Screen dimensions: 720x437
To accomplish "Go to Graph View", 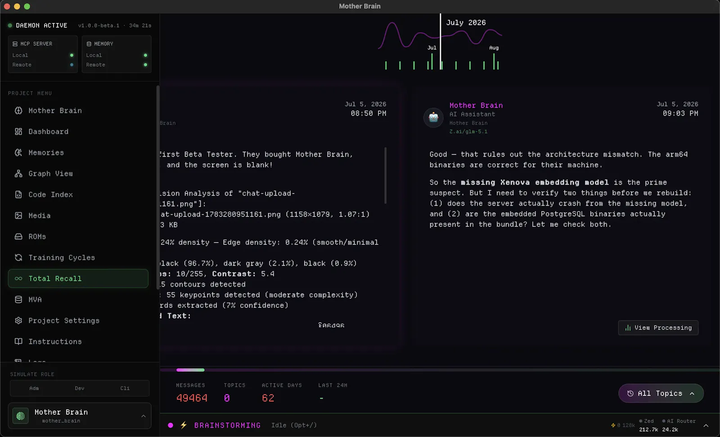I will (78, 174).
